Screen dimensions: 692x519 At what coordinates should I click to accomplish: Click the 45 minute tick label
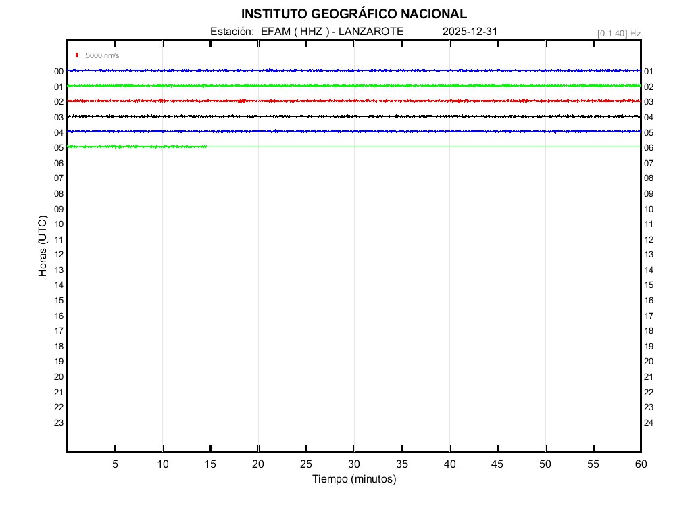click(497, 464)
